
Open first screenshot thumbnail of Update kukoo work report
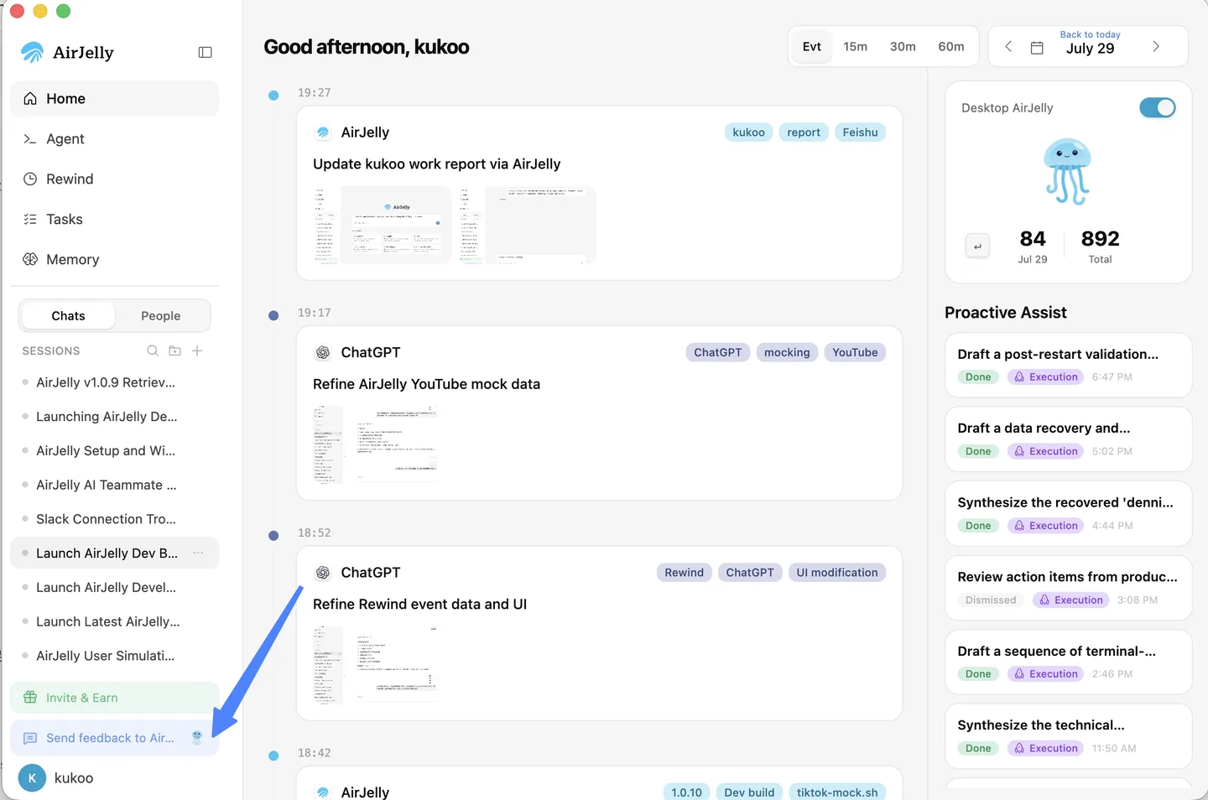(383, 226)
